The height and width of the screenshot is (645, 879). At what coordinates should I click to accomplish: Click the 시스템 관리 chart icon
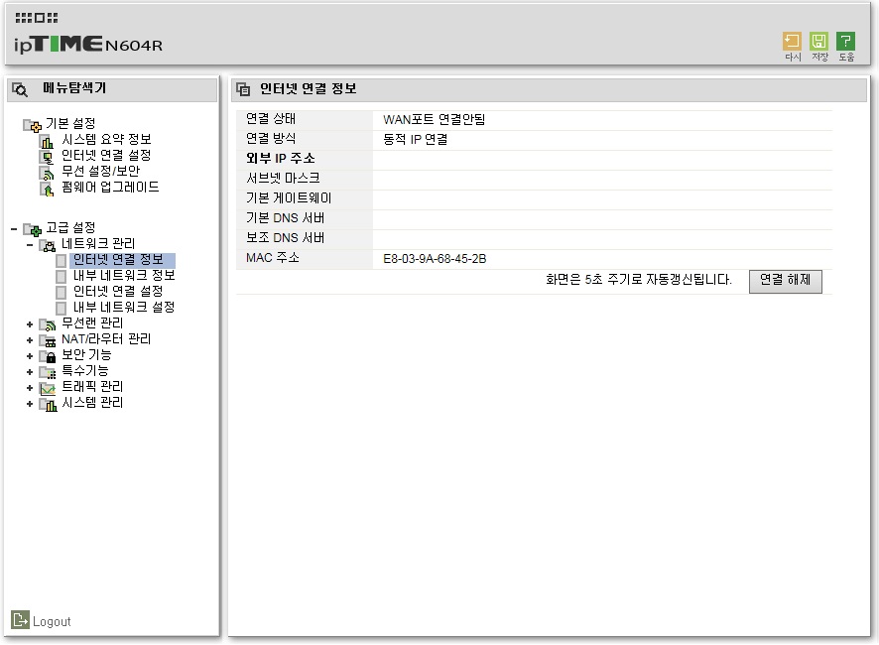coord(47,404)
